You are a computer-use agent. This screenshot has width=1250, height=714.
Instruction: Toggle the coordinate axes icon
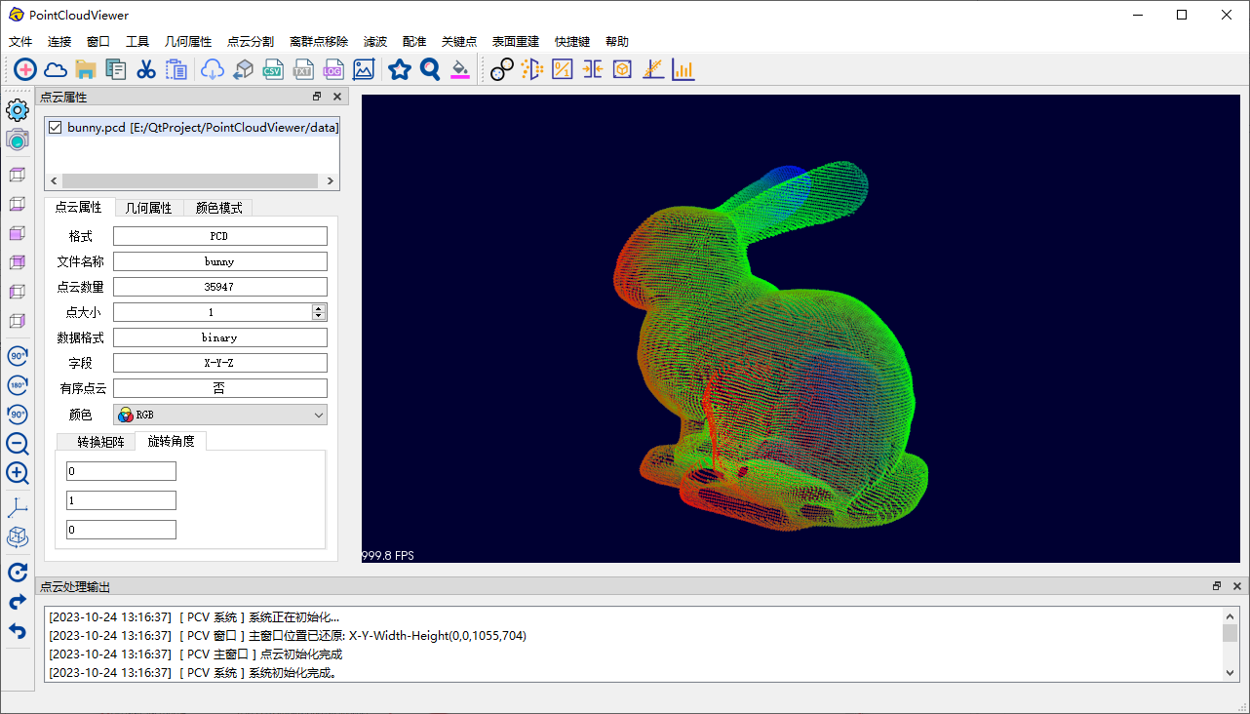(18, 507)
